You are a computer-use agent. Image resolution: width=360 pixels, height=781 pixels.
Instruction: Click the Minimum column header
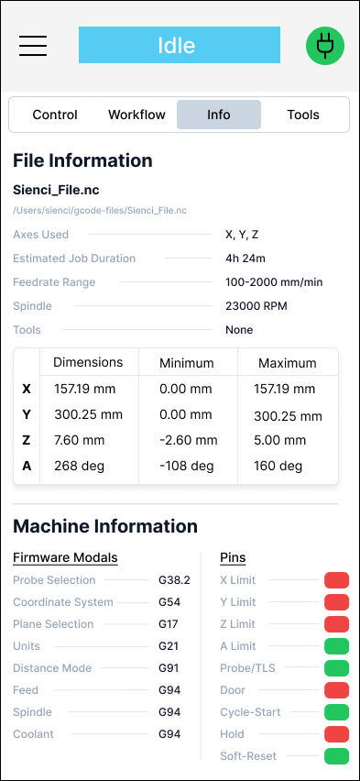pyautogui.click(x=187, y=363)
